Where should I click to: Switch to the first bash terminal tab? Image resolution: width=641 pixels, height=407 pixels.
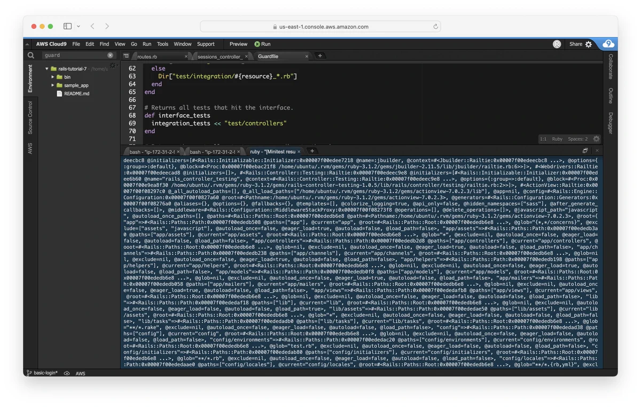coord(152,151)
